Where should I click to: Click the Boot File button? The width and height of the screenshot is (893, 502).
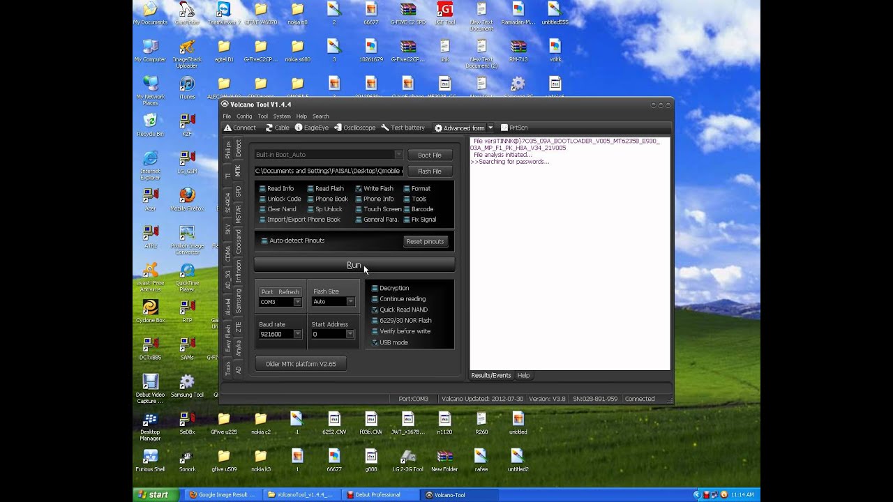(x=430, y=155)
